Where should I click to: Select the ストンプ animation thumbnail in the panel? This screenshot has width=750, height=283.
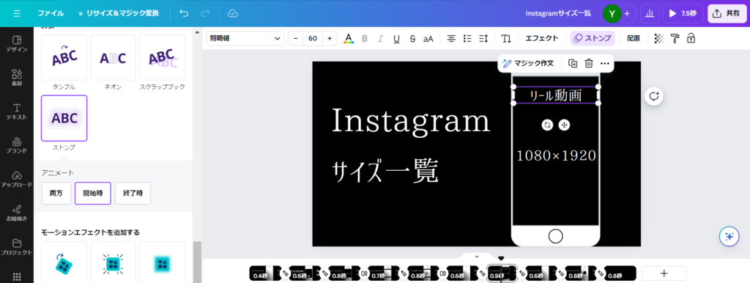tap(64, 118)
